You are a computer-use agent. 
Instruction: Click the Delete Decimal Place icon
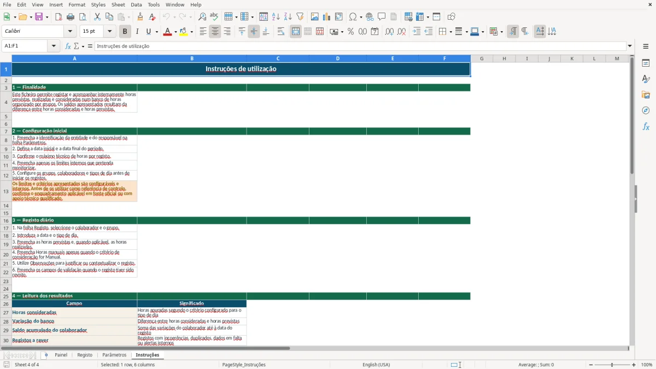click(402, 32)
